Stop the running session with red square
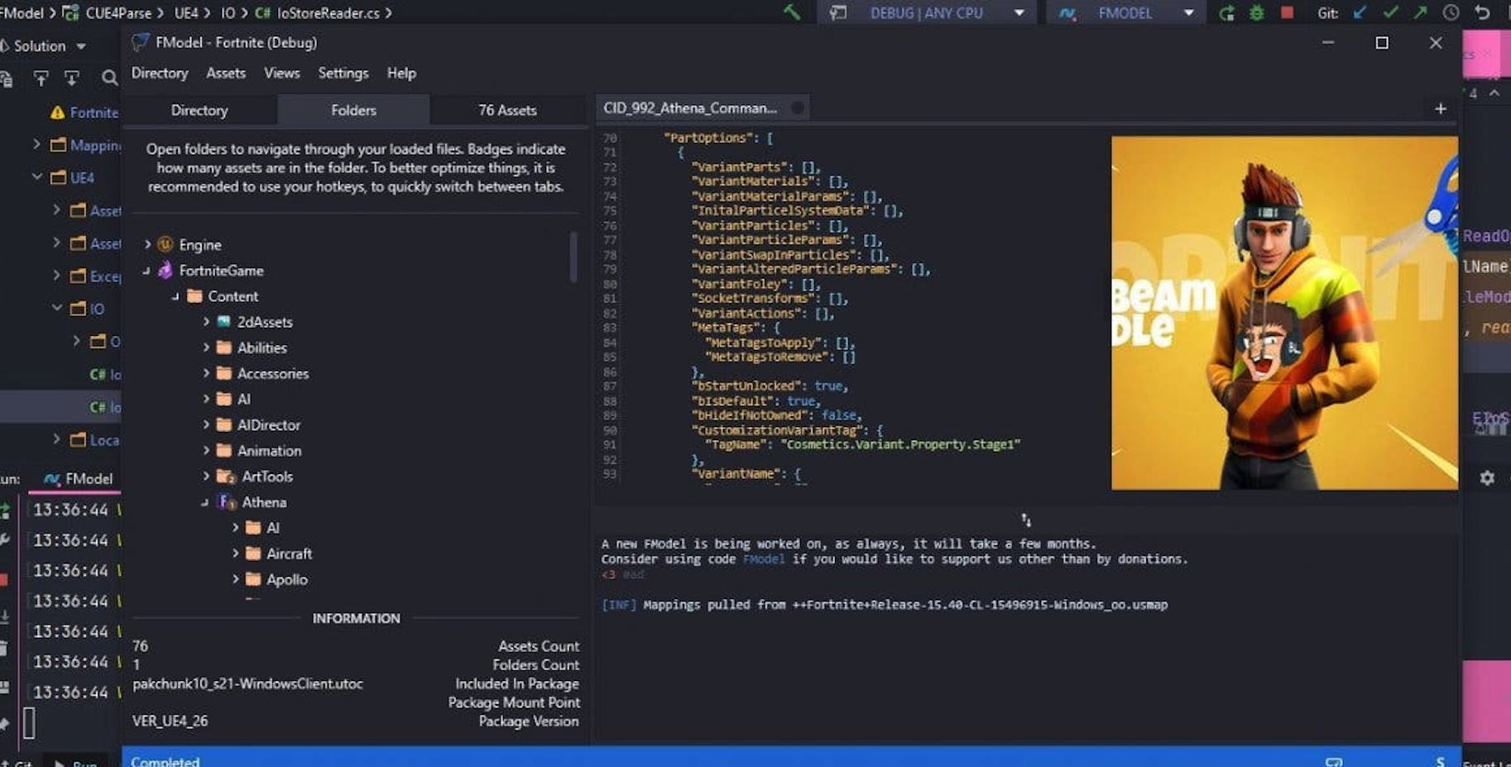The image size is (1511, 767). [x=1287, y=13]
